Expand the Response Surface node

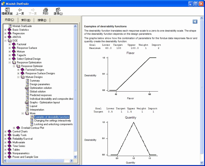click(10, 48)
